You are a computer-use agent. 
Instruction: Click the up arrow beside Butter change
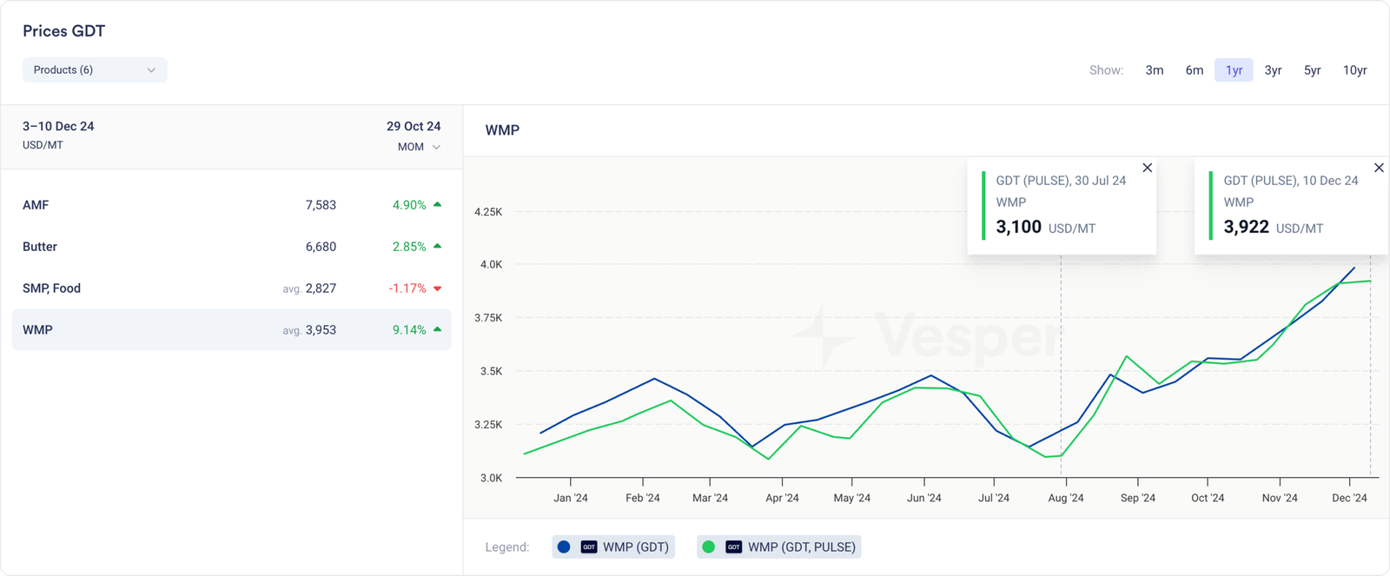pyautogui.click(x=437, y=247)
